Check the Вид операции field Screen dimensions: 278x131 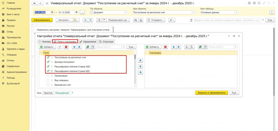(48, 80)
